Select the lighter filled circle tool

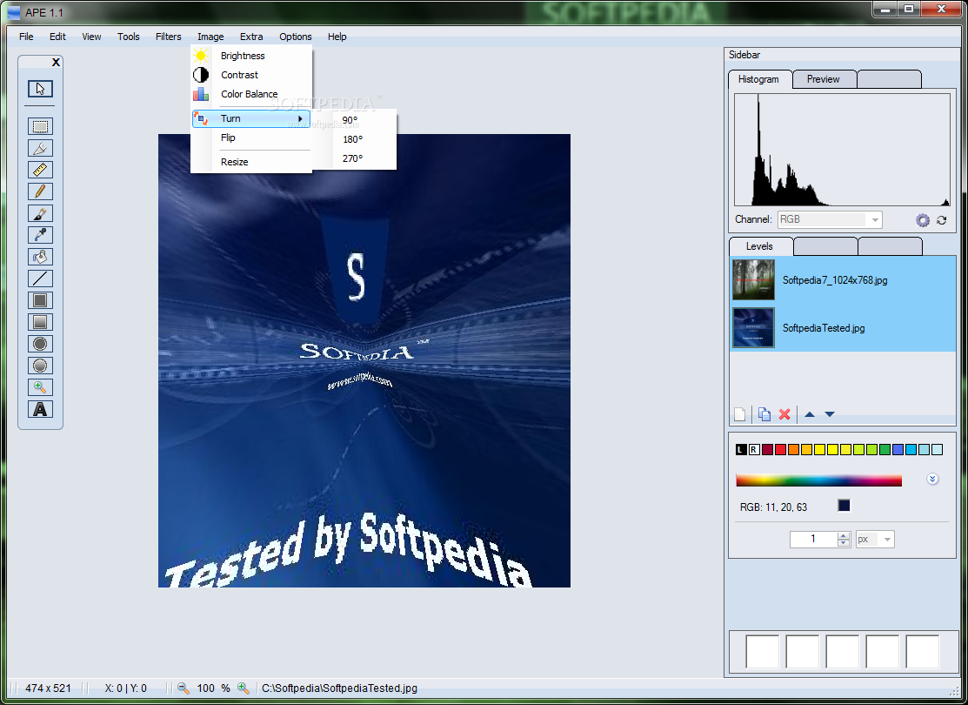40,366
